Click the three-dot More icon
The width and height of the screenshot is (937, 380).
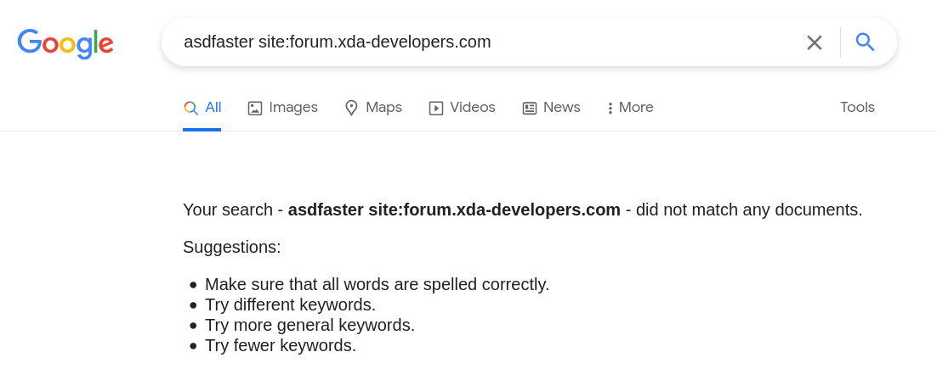point(610,108)
